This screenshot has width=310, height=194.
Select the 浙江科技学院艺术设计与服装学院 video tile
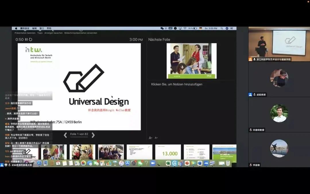pyautogui.click(x=279, y=44)
